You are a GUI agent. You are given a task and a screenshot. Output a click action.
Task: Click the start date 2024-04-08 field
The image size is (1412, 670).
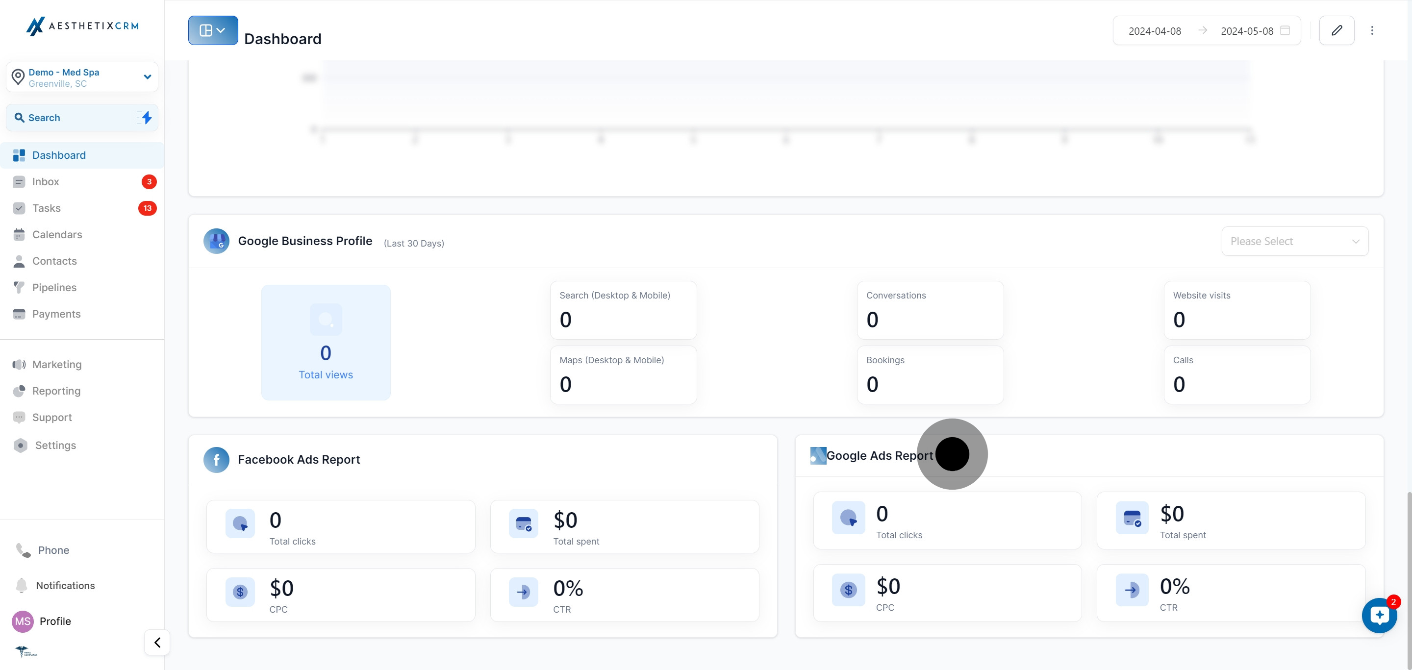point(1155,31)
